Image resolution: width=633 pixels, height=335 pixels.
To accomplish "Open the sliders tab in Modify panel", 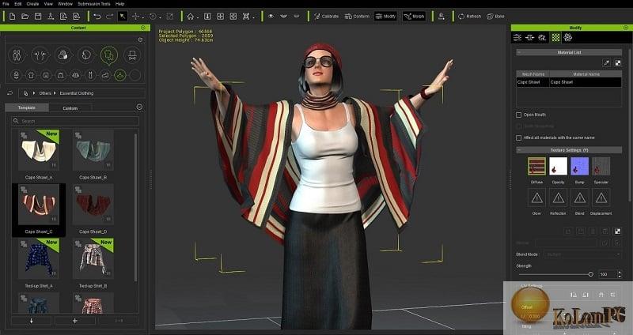I will [x=517, y=37].
